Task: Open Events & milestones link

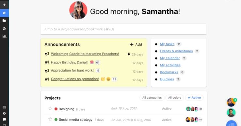Action: point(176,51)
